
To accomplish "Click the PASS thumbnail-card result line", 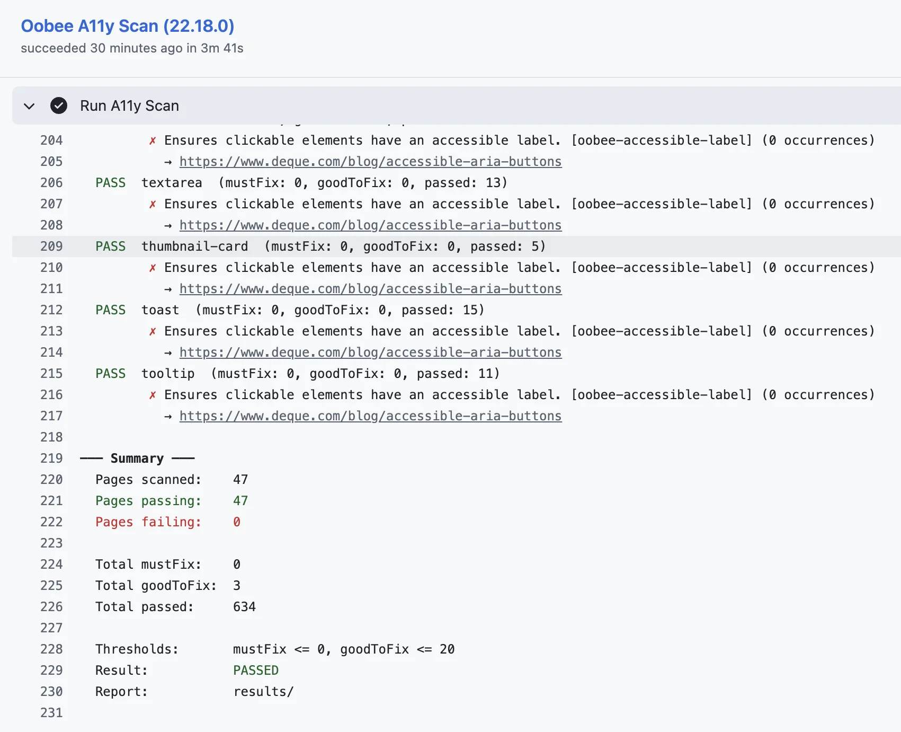I will [x=320, y=246].
